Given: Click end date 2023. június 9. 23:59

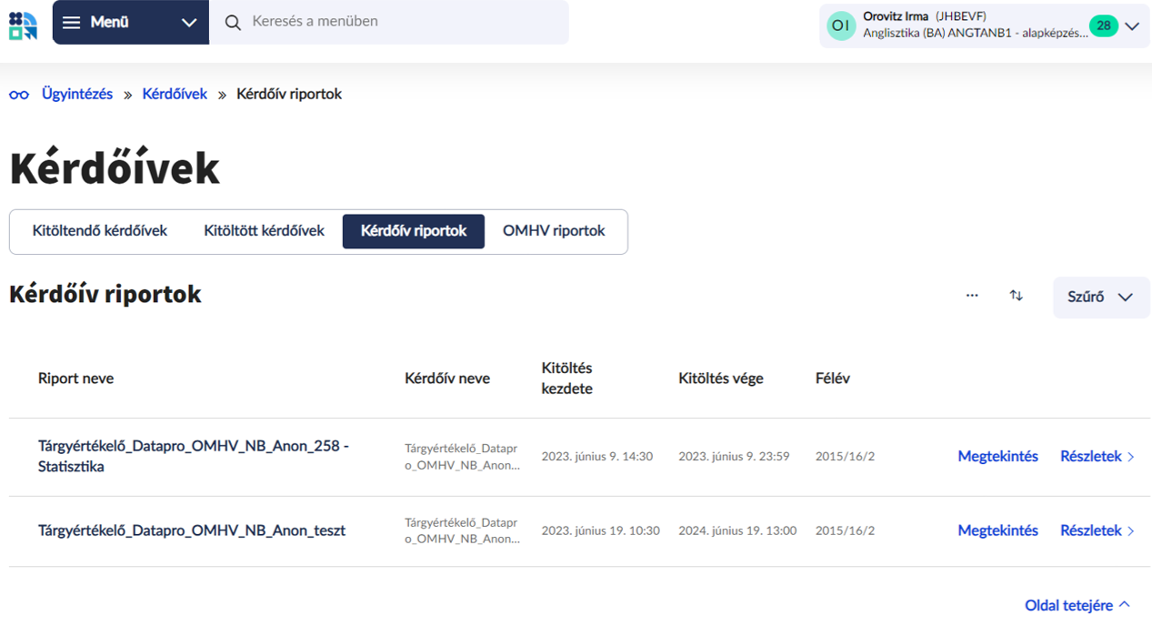Looking at the screenshot, I should (734, 456).
